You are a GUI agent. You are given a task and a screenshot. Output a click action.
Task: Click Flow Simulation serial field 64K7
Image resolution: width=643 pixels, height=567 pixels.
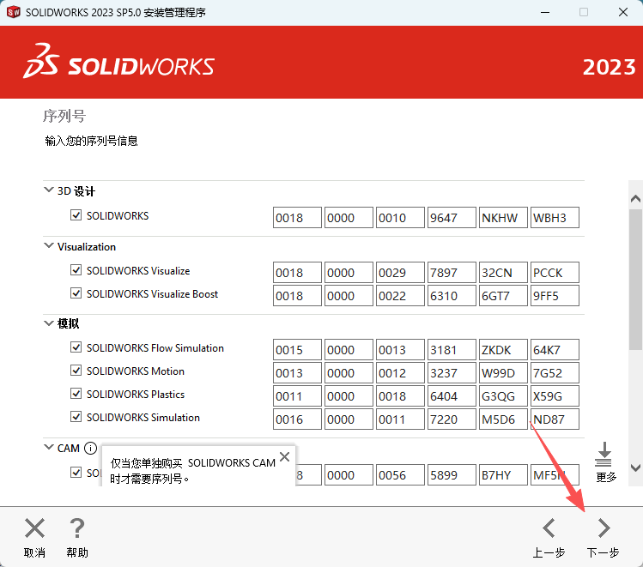tap(555, 350)
